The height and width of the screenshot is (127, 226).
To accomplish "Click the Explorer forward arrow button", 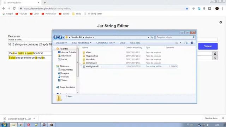I will tap(60, 37).
